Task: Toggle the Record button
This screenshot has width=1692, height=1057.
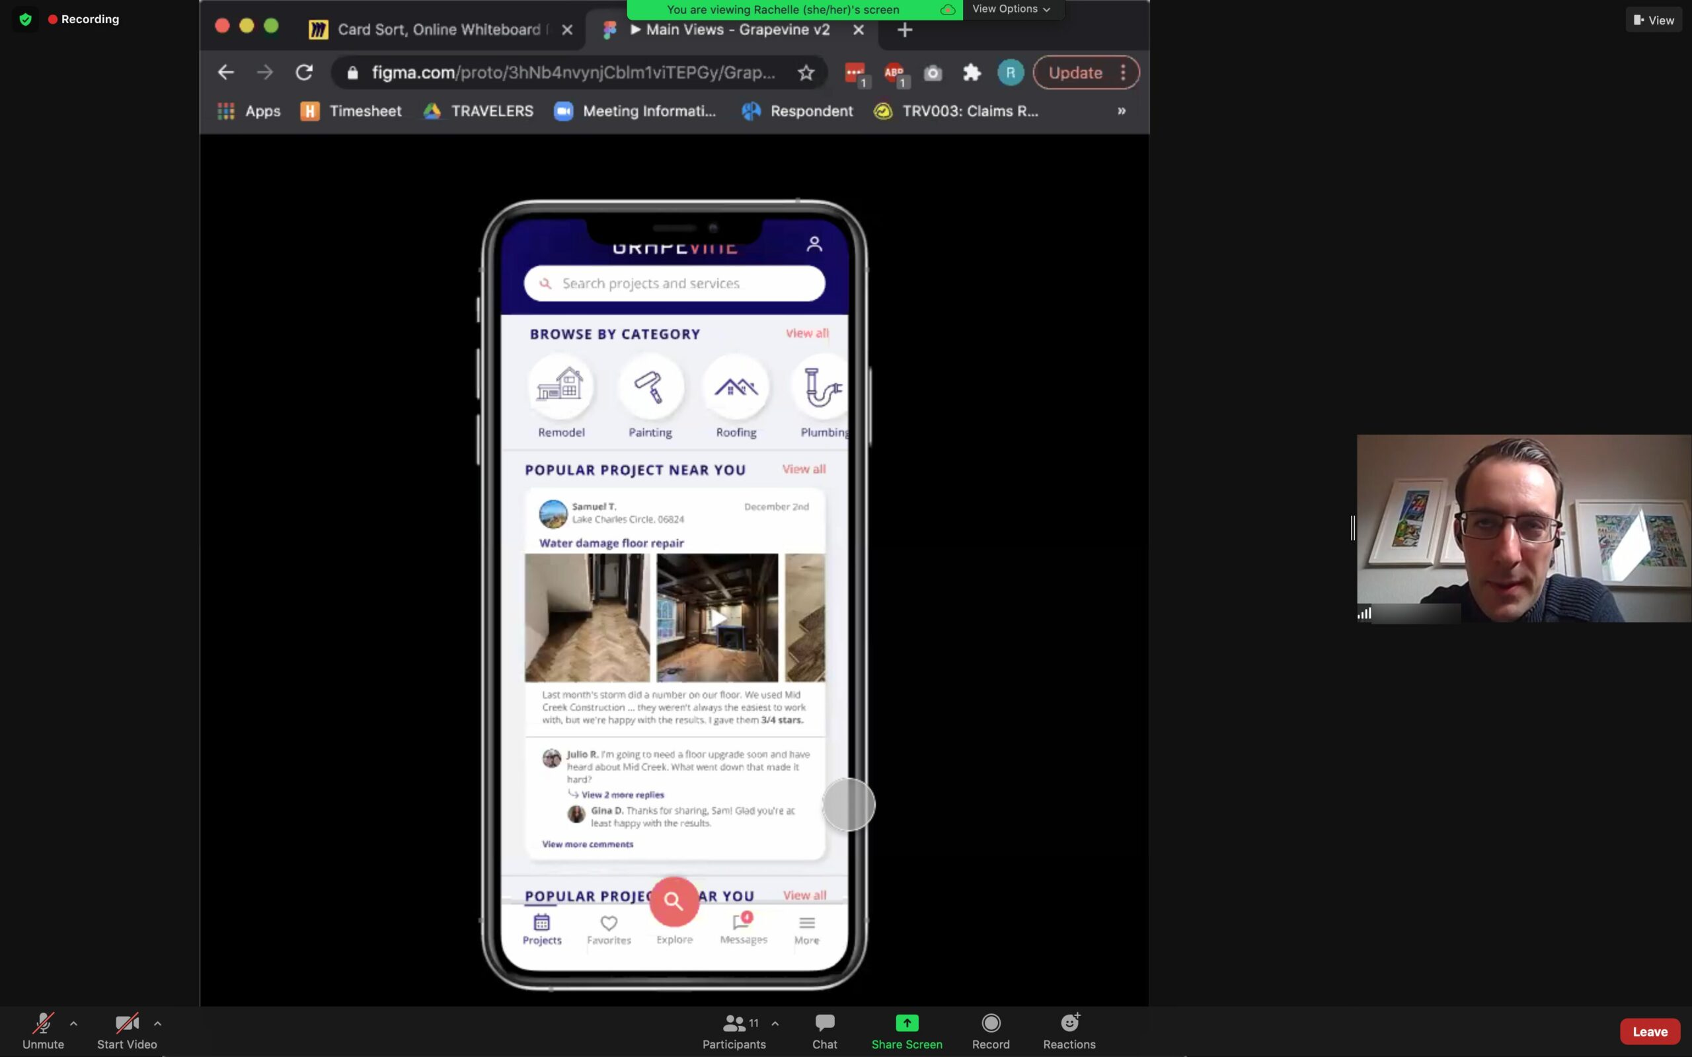Action: [990, 1023]
